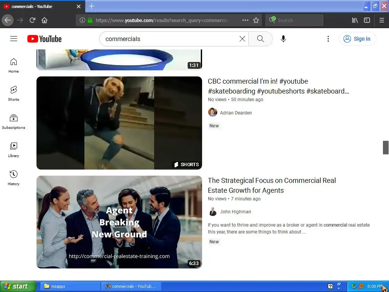Screen dimensions: 389x292
Task: Click the vertical scrollbar thumb
Action: coord(386,148)
